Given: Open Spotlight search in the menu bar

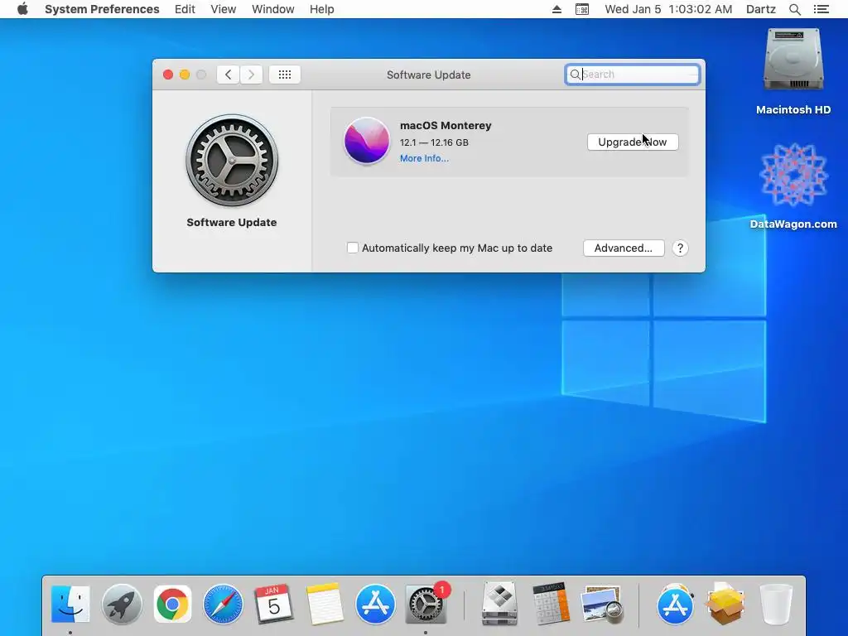Looking at the screenshot, I should pos(794,9).
